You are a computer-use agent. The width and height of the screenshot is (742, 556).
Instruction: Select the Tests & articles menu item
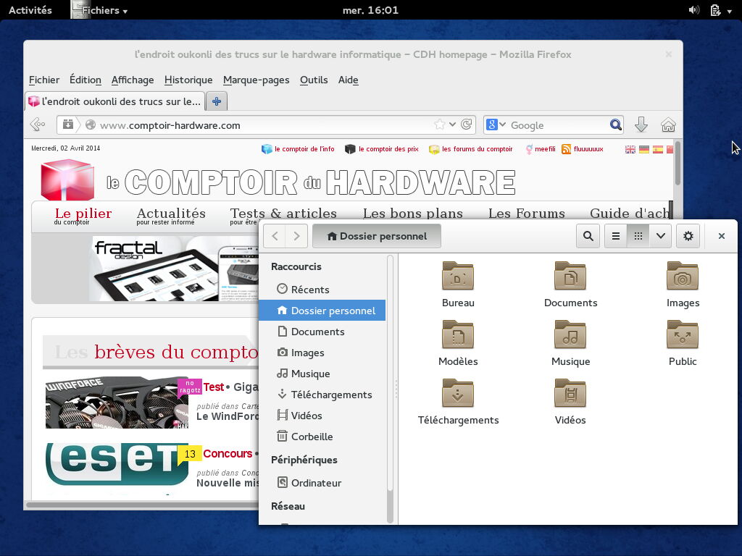(283, 213)
